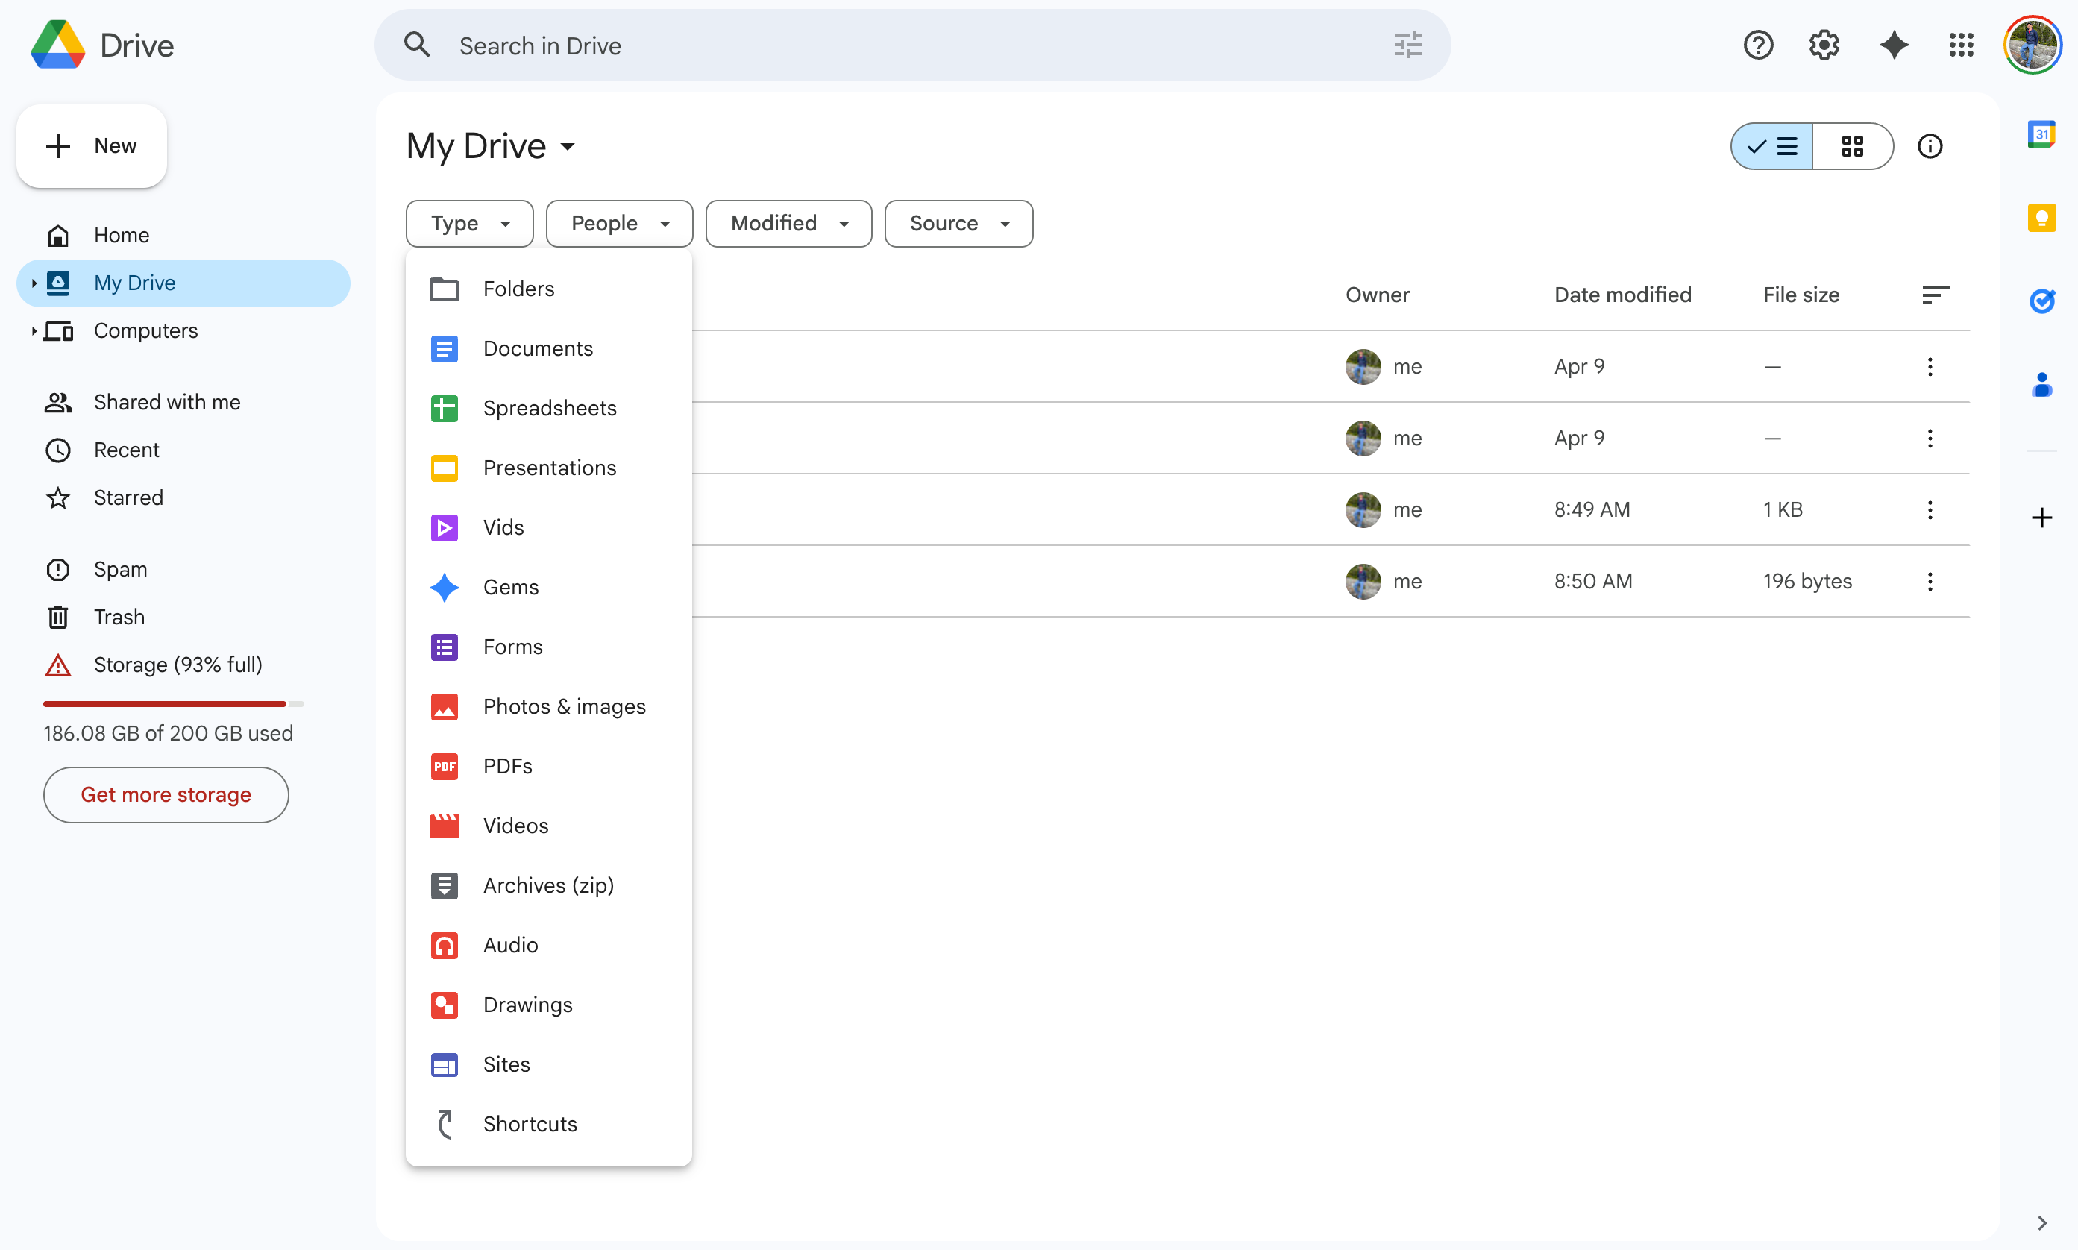The width and height of the screenshot is (2078, 1250).
Task: Open Drive settings gear
Action: coord(1824,45)
